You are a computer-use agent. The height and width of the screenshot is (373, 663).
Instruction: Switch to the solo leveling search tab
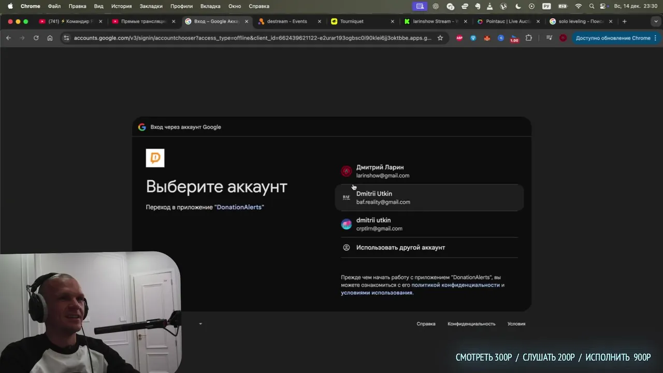pos(580,21)
